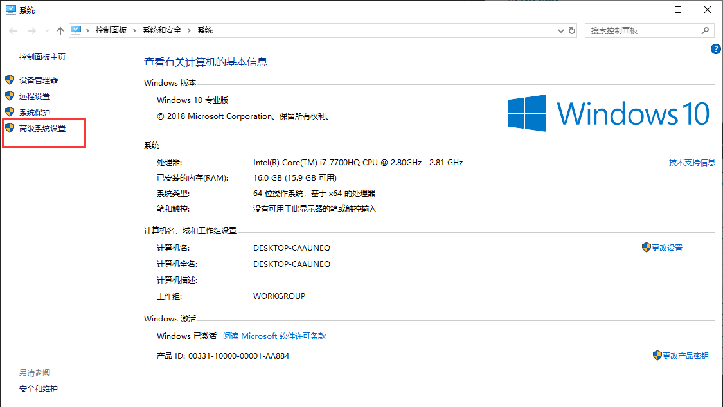Open the help question mark icon
The width and height of the screenshot is (723, 407).
click(x=716, y=49)
